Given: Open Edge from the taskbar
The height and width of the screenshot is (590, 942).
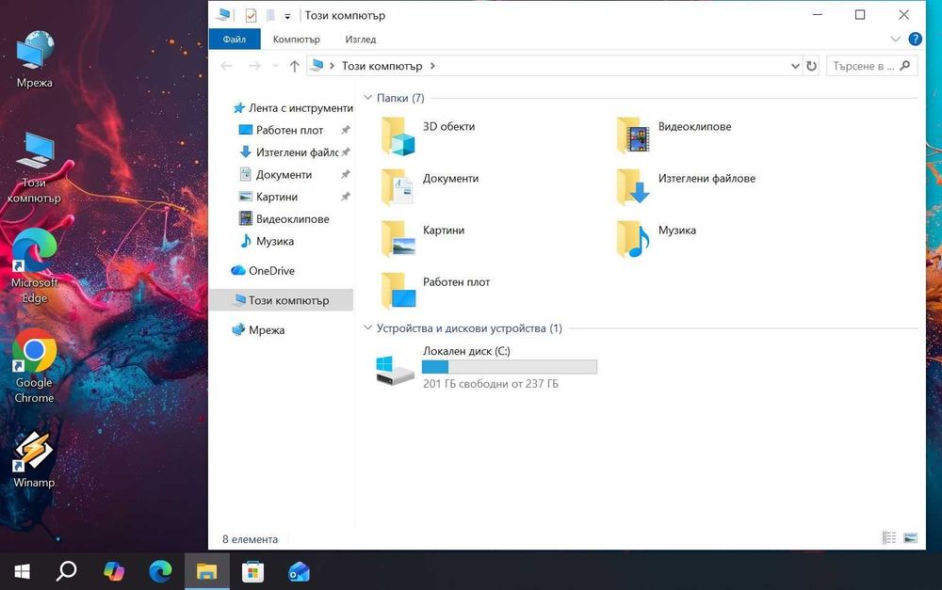Looking at the screenshot, I should (160, 571).
